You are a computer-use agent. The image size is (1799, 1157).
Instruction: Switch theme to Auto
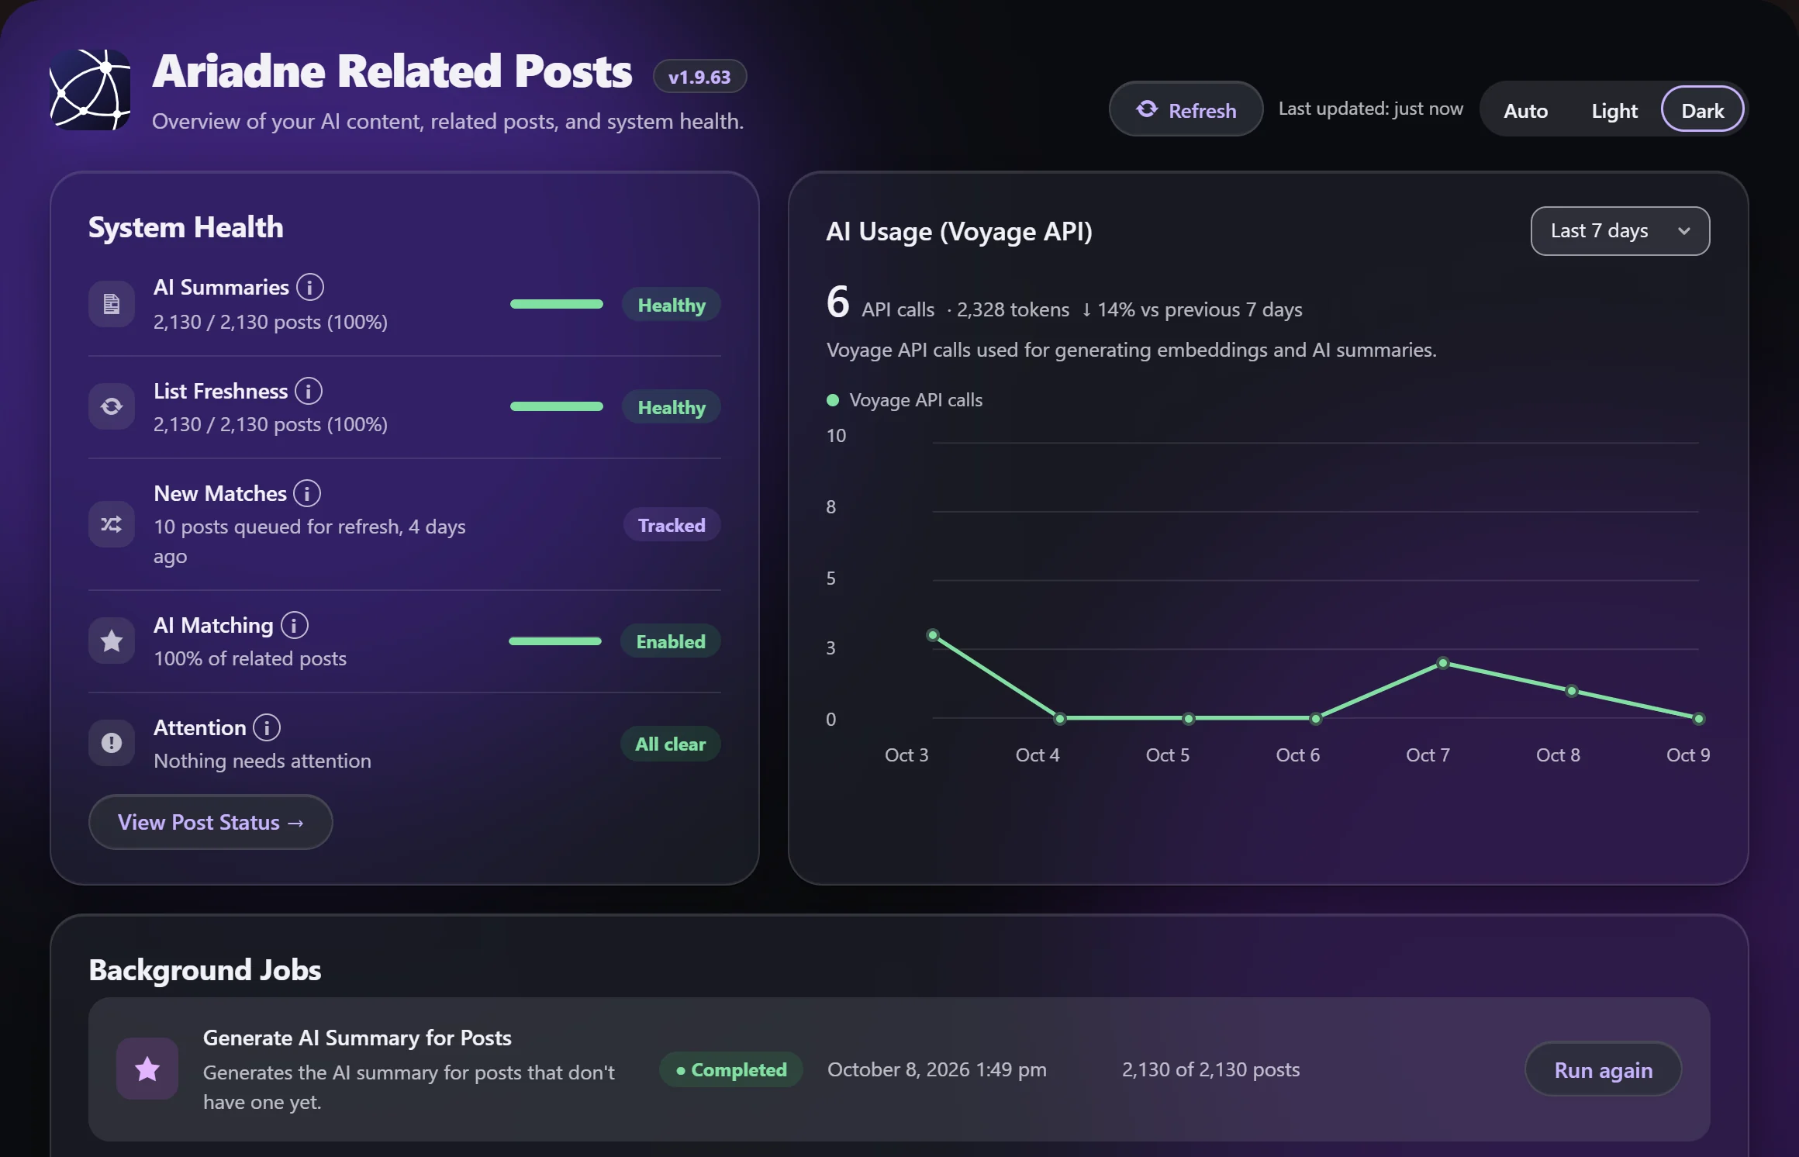(1525, 110)
